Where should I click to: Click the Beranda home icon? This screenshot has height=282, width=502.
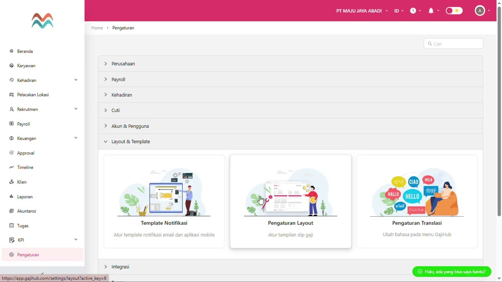[11, 51]
